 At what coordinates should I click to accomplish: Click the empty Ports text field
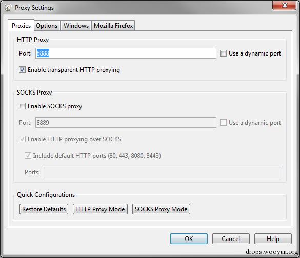point(162,172)
